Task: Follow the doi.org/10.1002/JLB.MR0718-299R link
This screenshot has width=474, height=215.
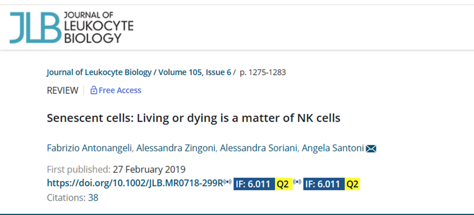Action: coord(135,183)
